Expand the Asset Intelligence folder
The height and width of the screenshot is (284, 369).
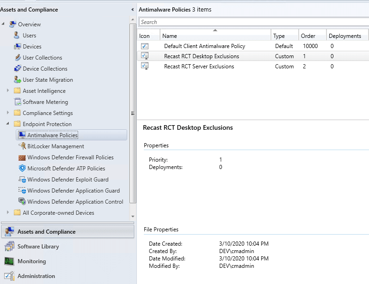tap(8, 91)
